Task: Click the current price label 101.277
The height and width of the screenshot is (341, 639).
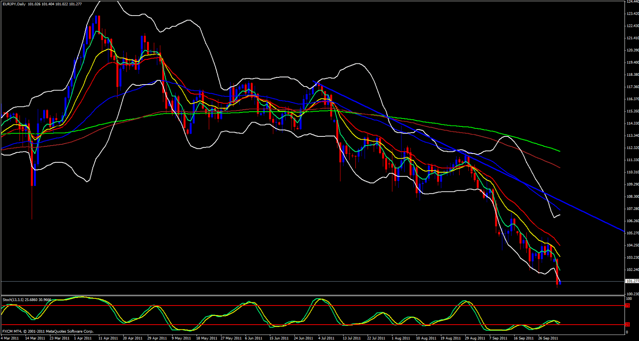Action: [x=633, y=281]
